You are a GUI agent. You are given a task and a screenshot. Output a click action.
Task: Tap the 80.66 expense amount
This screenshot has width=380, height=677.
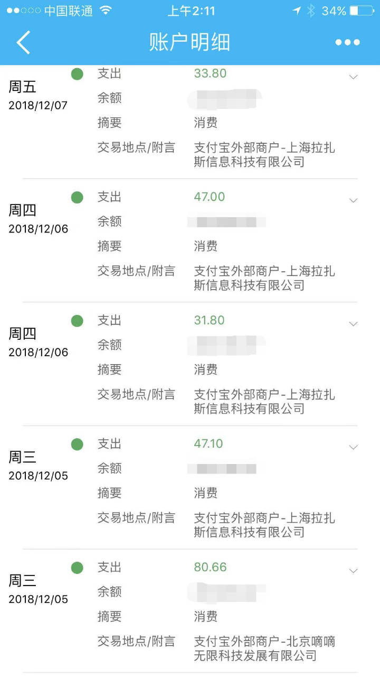tap(210, 567)
